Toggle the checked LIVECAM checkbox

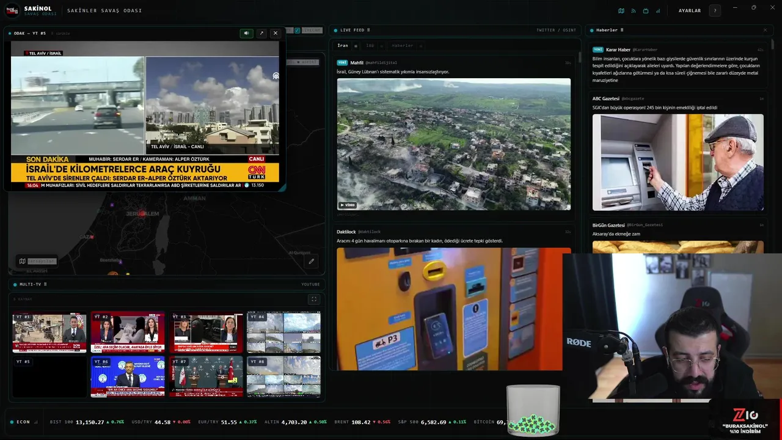(x=298, y=30)
